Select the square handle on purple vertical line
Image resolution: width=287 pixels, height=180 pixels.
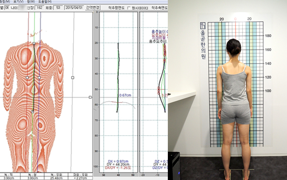39,78
